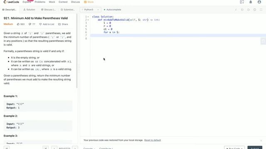Toggle the Autocomplete option
Screen dimensions: 266x149
tap(113, 10)
